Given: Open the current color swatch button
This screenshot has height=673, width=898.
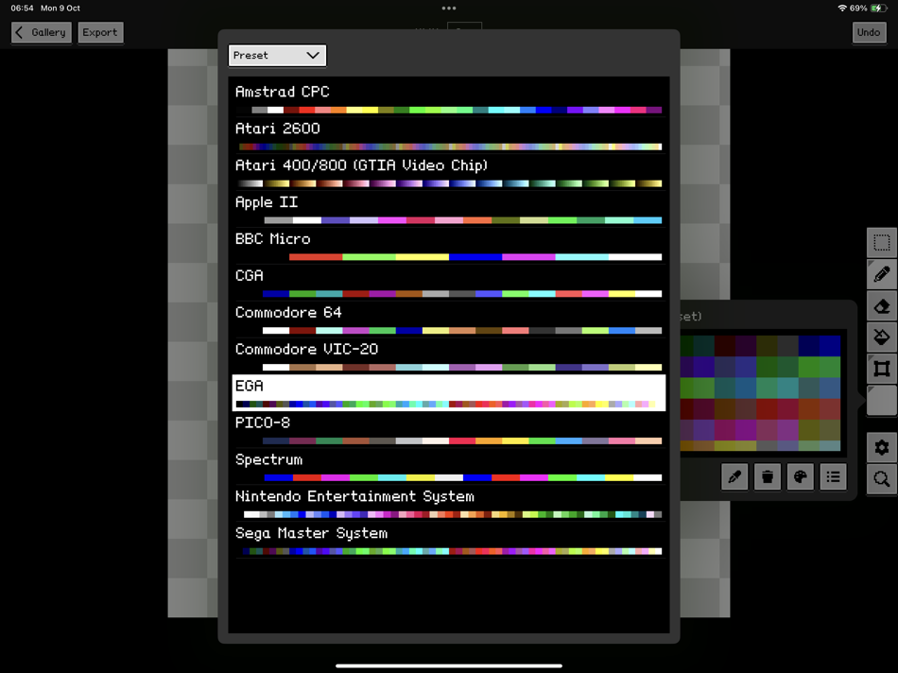Looking at the screenshot, I should [x=881, y=400].
